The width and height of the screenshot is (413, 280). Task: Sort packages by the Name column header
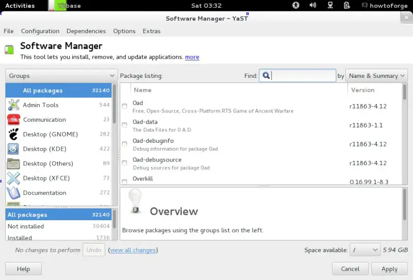(239, 90)
